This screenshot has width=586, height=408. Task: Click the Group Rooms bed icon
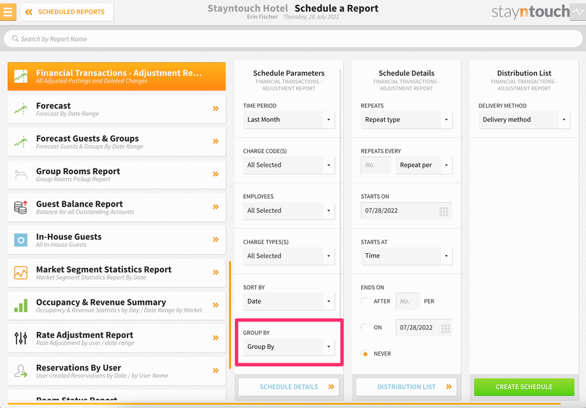click(21, 174)
